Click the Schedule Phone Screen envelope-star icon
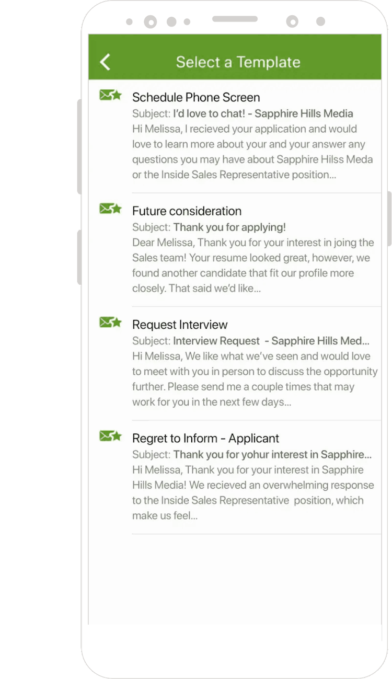 coord(110,95)
